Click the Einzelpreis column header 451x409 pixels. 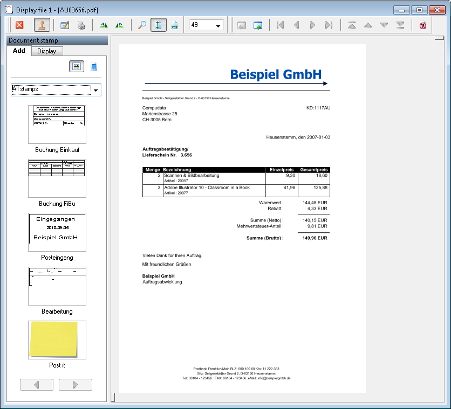tap(281, 170)
